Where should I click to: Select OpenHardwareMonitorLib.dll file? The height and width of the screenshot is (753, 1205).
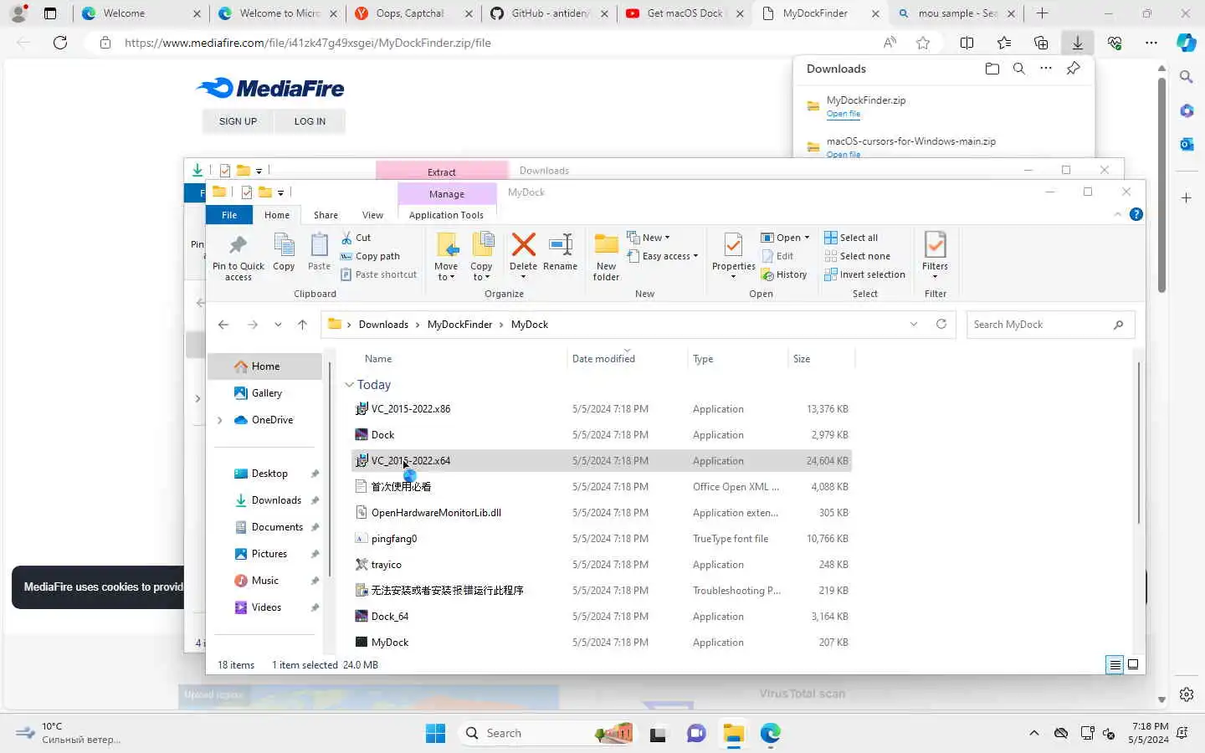click(601, 513)
